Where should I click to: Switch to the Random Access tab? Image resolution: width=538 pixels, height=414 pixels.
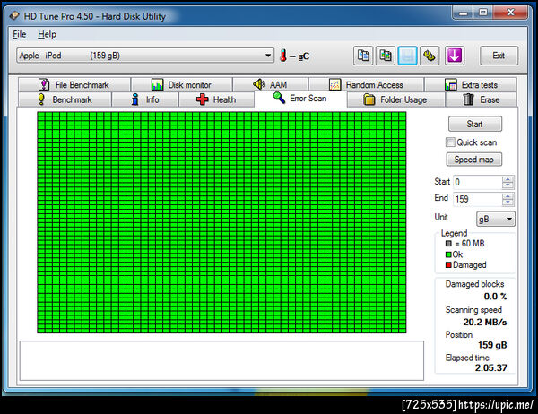tap(366, 84)
